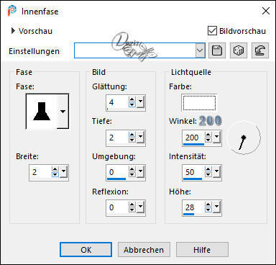Click the reset to default arrow icon
This screenshot has height=265, width=276.
(260, 50)
